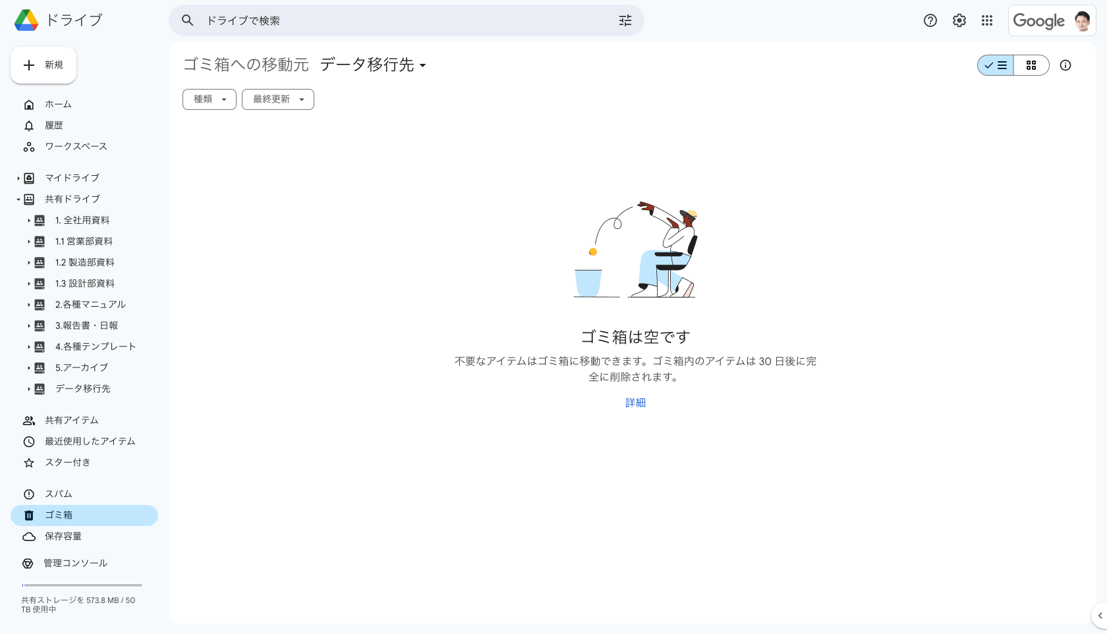The image size is (1107, 634).
Task: Show details with the info icon
Action: 1065,65
